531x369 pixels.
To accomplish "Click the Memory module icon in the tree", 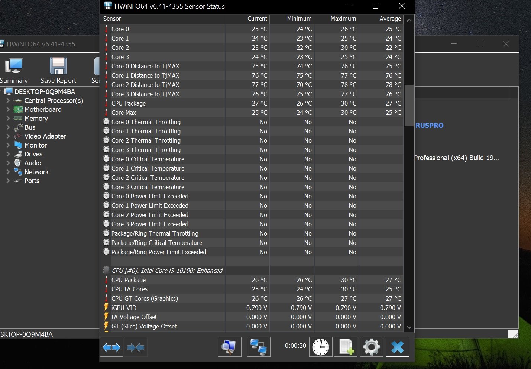I will coord(18,118).
